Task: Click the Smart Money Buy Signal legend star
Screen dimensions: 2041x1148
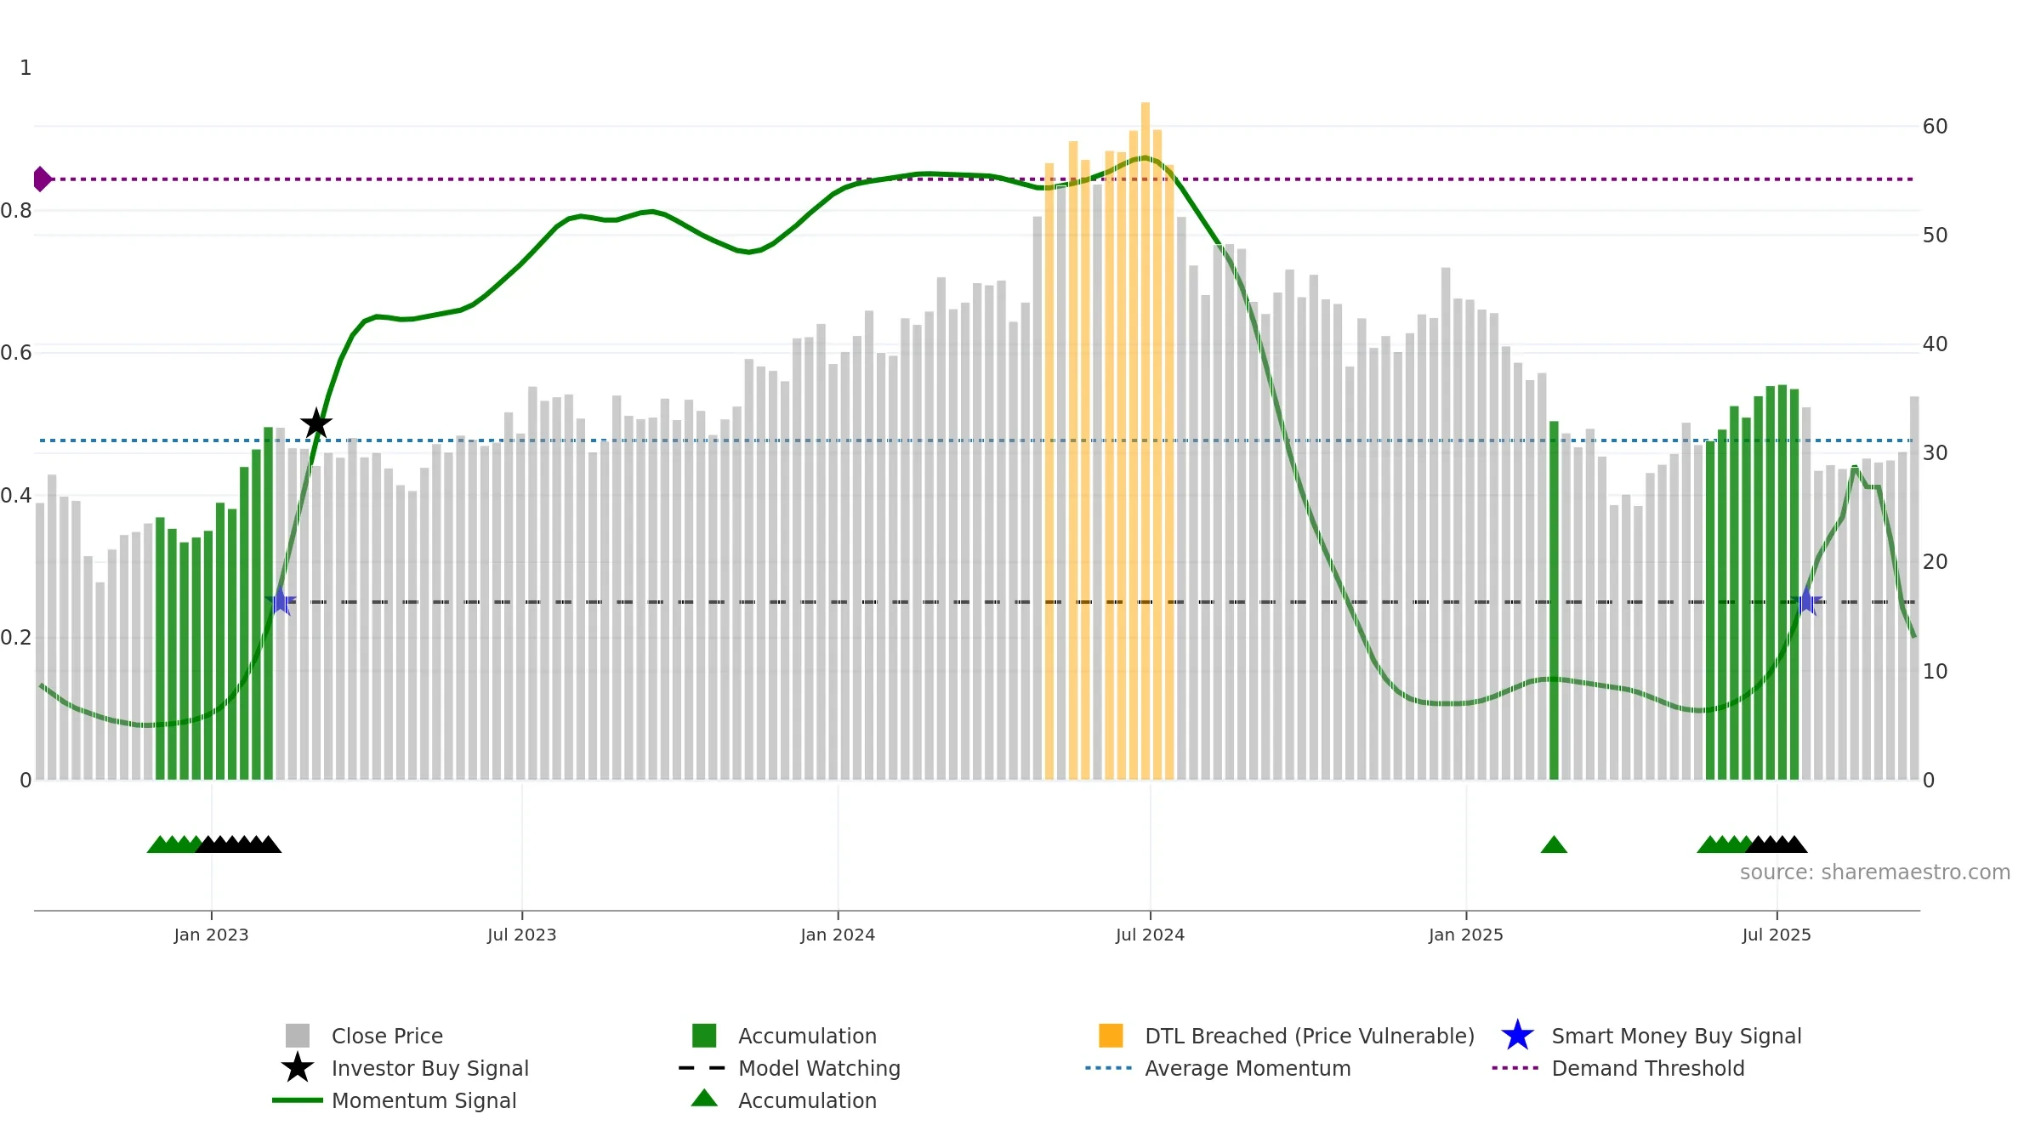Action: (1517, 1036)
